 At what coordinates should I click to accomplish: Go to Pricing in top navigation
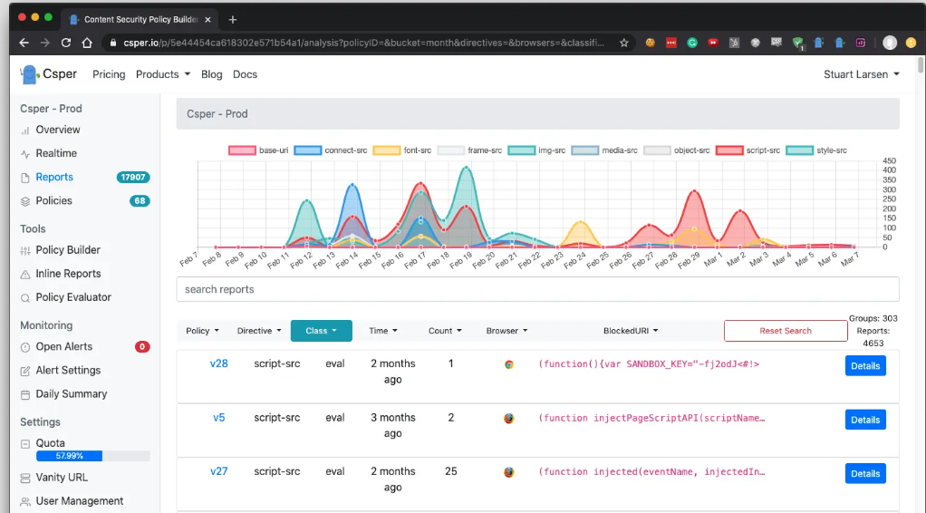(109, 74)
